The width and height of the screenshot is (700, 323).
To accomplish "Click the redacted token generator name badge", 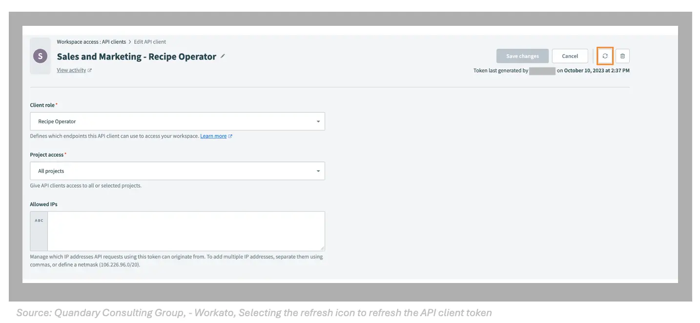I will point(541,70).
